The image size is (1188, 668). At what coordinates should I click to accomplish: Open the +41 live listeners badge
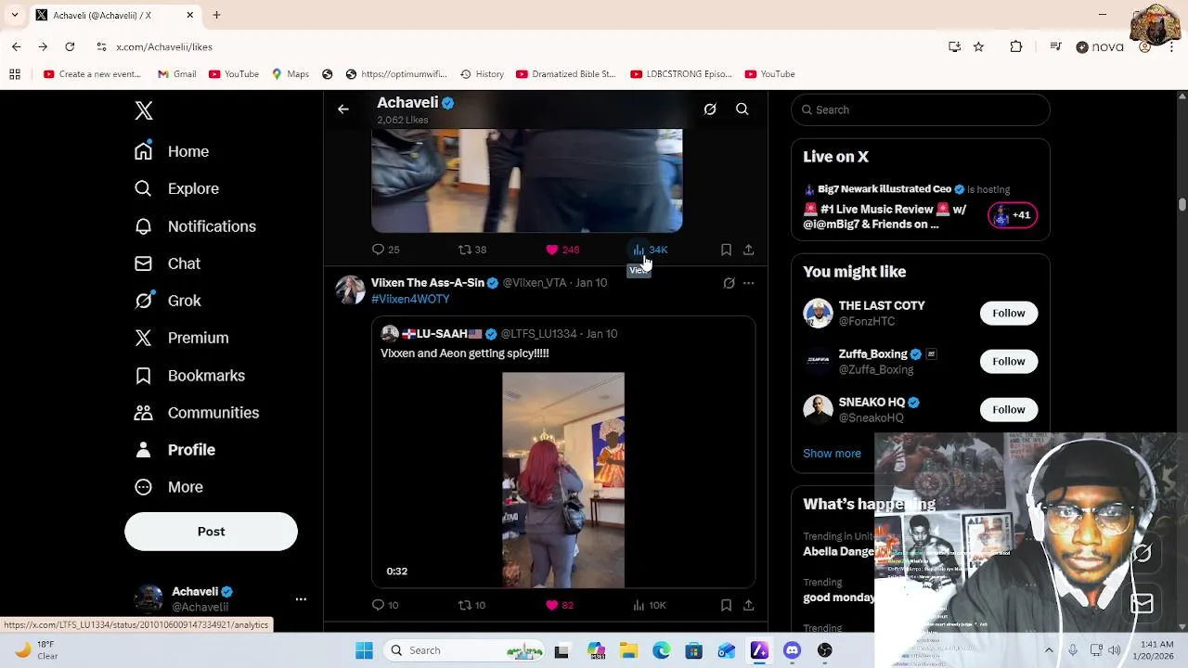coord(1013,215)
